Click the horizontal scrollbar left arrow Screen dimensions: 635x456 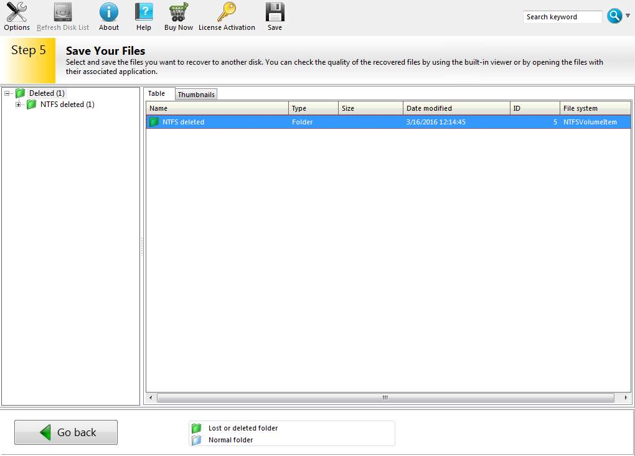click(151, 398)
